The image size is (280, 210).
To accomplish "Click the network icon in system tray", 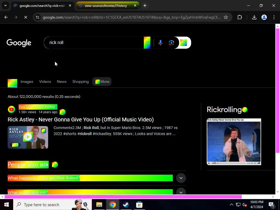I will pos(238,205).
